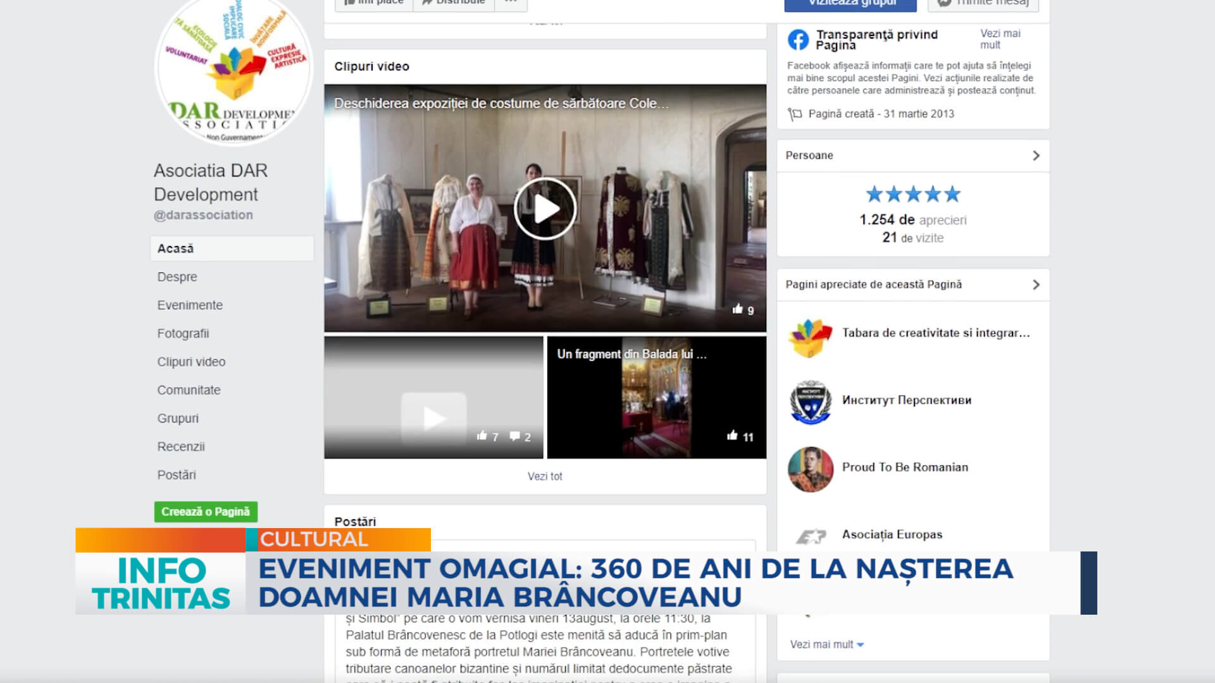Go to Evenimente in sidebar
This screenshot has height=683, width=1215.
(x=190, y=305)
